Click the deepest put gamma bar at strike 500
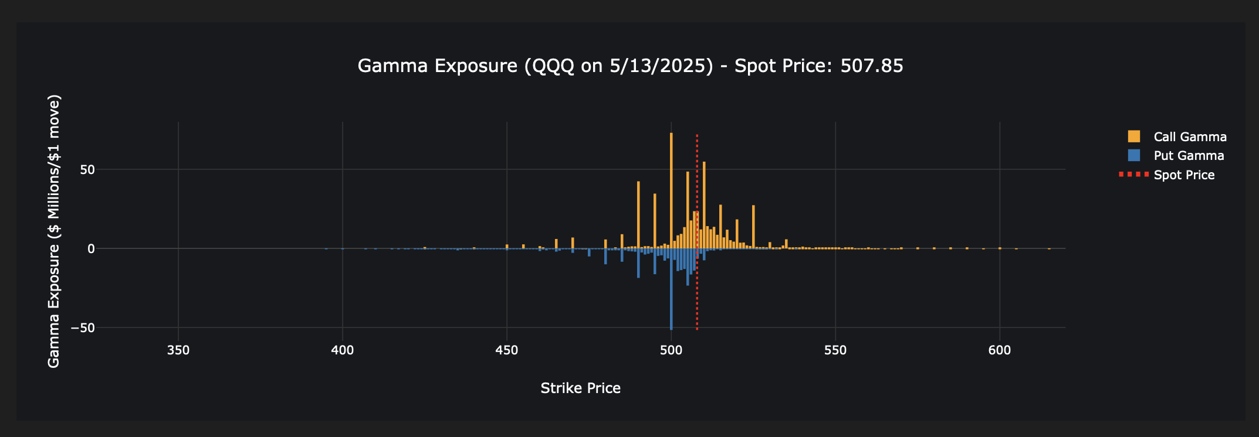Viewport: 1259px width, 437px height. (x=671, y=289)
